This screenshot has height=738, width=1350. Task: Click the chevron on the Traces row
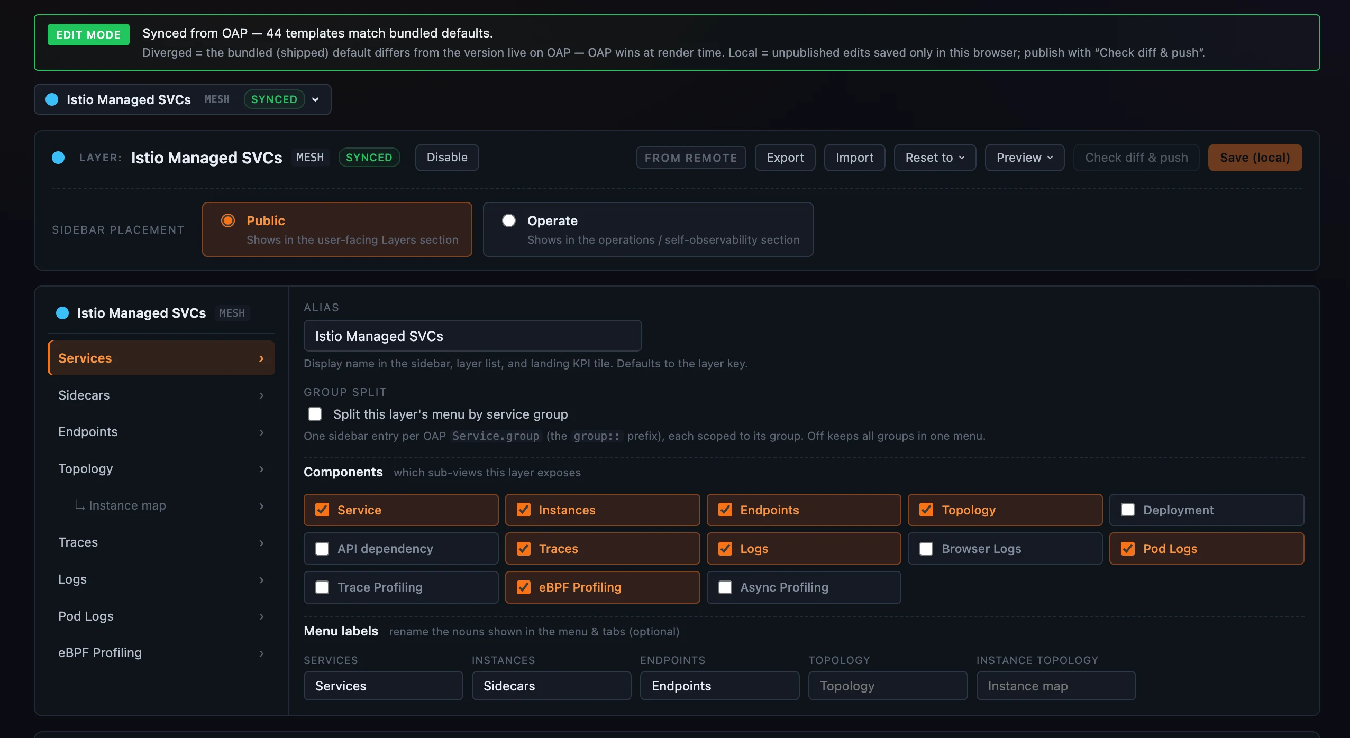pos(261,543)
